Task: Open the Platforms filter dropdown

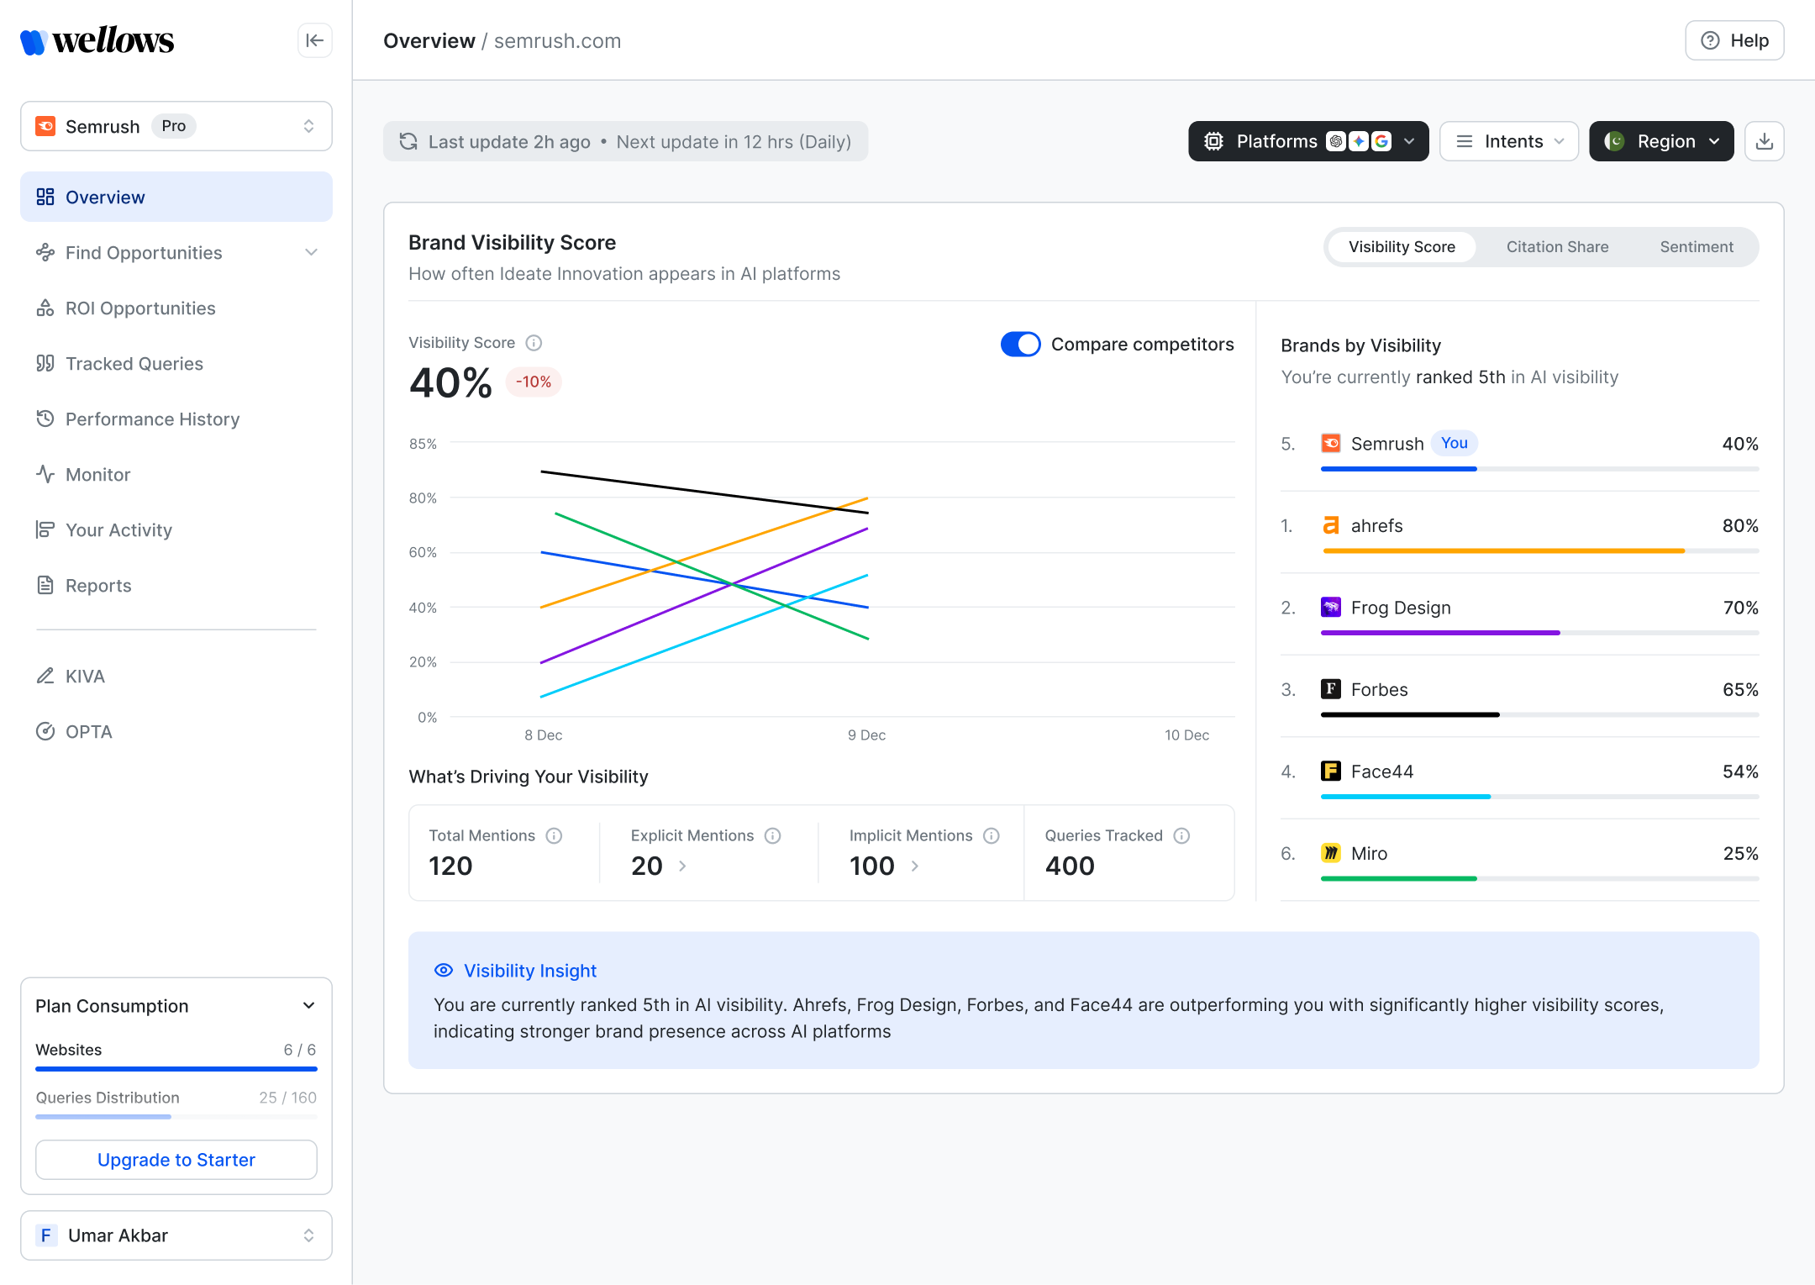Action: [1308, 141]
